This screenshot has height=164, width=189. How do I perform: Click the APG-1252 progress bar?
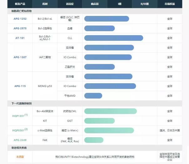point(107,19)
